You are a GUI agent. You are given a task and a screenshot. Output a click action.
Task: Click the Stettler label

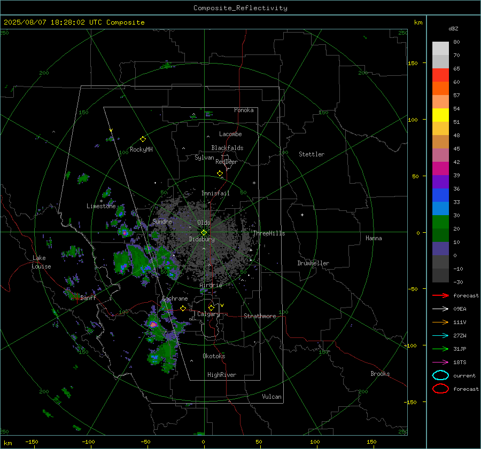312,154
